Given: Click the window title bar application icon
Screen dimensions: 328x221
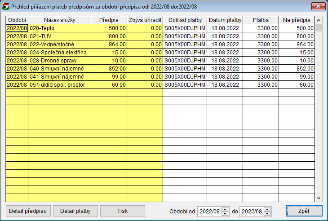Looking at the screenshot, I should coord(6,7).
